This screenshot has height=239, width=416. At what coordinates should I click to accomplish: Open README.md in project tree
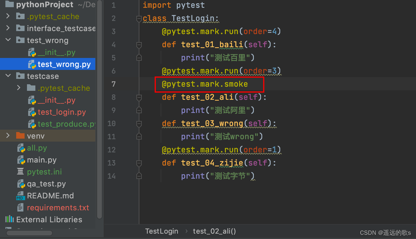click(x=50, y=196)
